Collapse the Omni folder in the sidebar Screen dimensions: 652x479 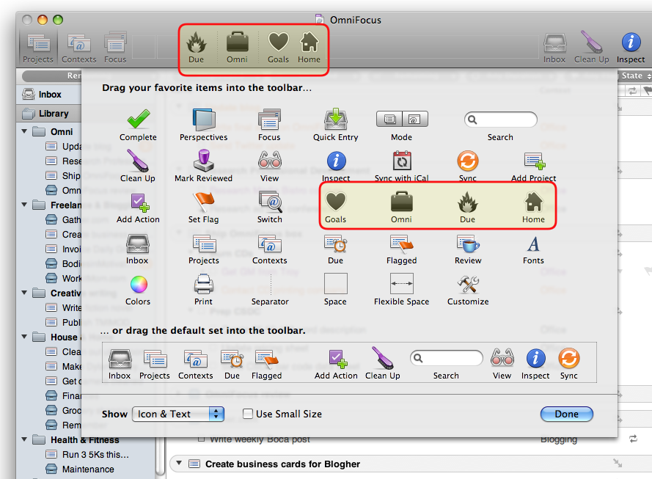click(24, 132)
